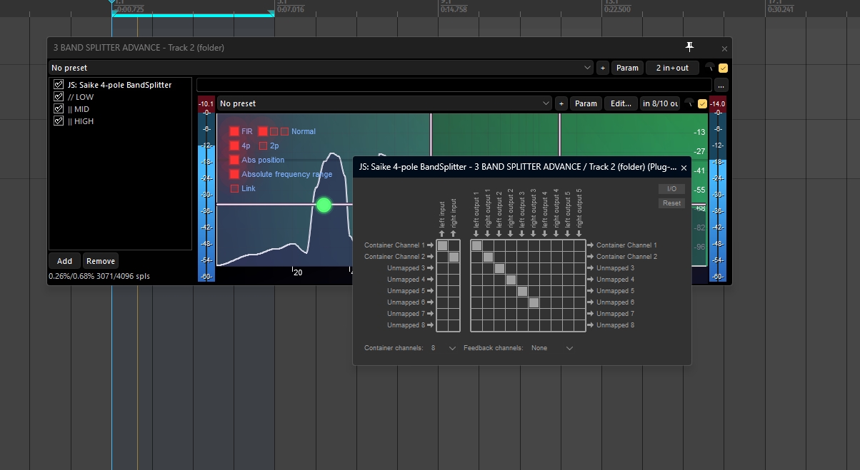Toggle the Abs position red square
The width and height of the screenshot is (860, 470).
click(234, 160)
